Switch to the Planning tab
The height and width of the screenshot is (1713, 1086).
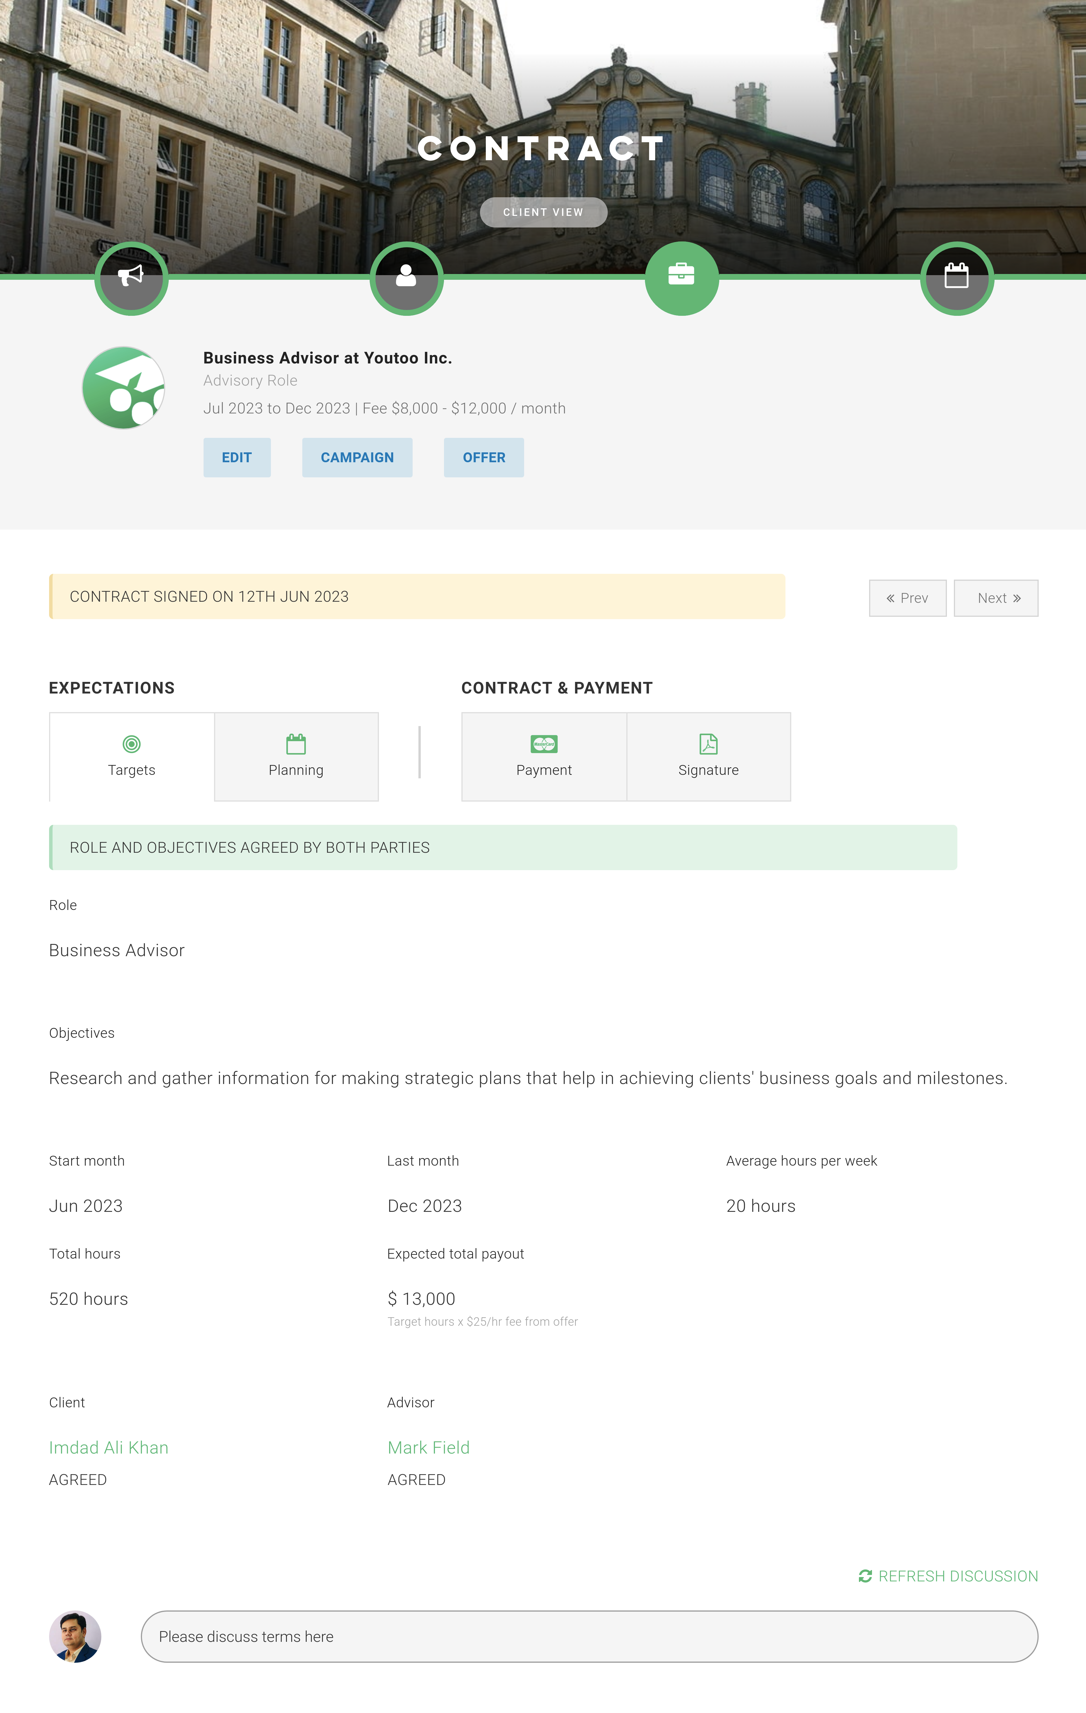tap(296, 756)
